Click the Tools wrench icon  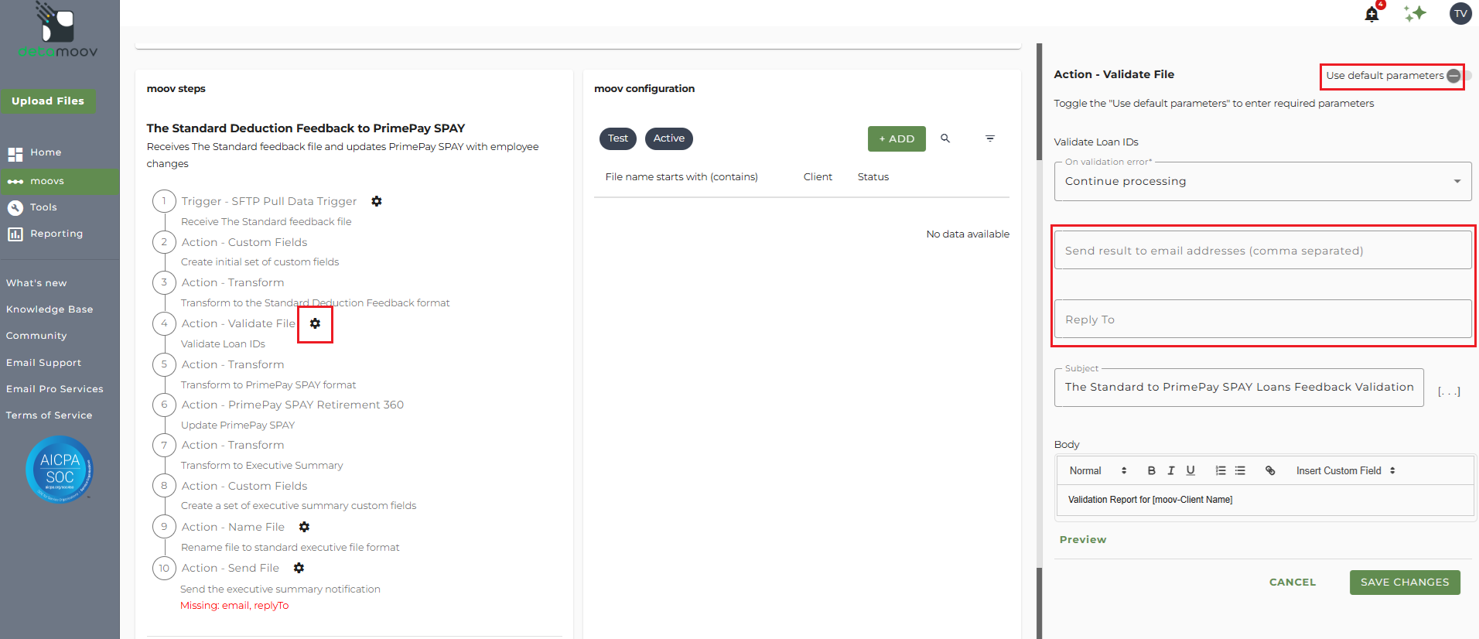(x=15, y=207)
